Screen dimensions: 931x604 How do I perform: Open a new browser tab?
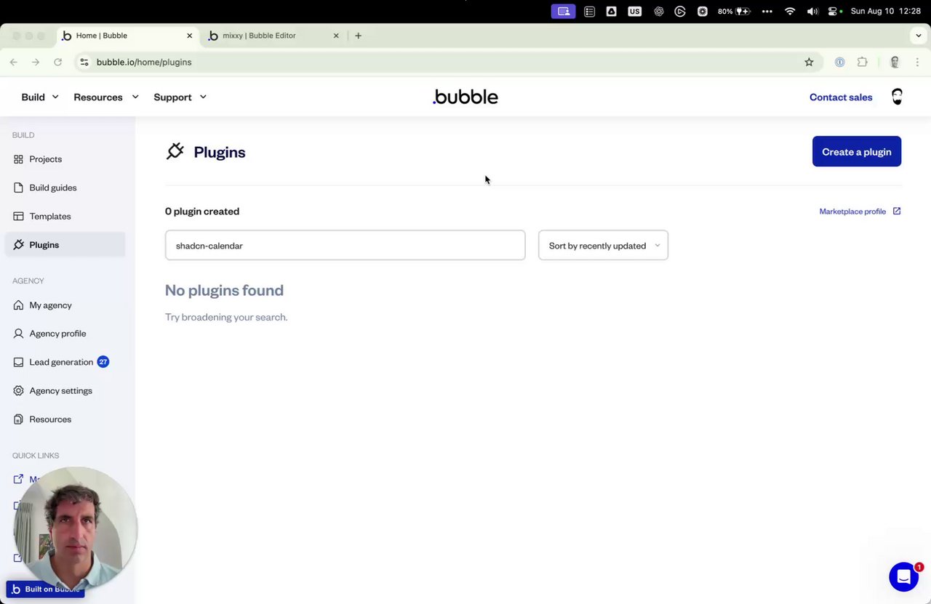pyautogui.click(x=358, y=36)
